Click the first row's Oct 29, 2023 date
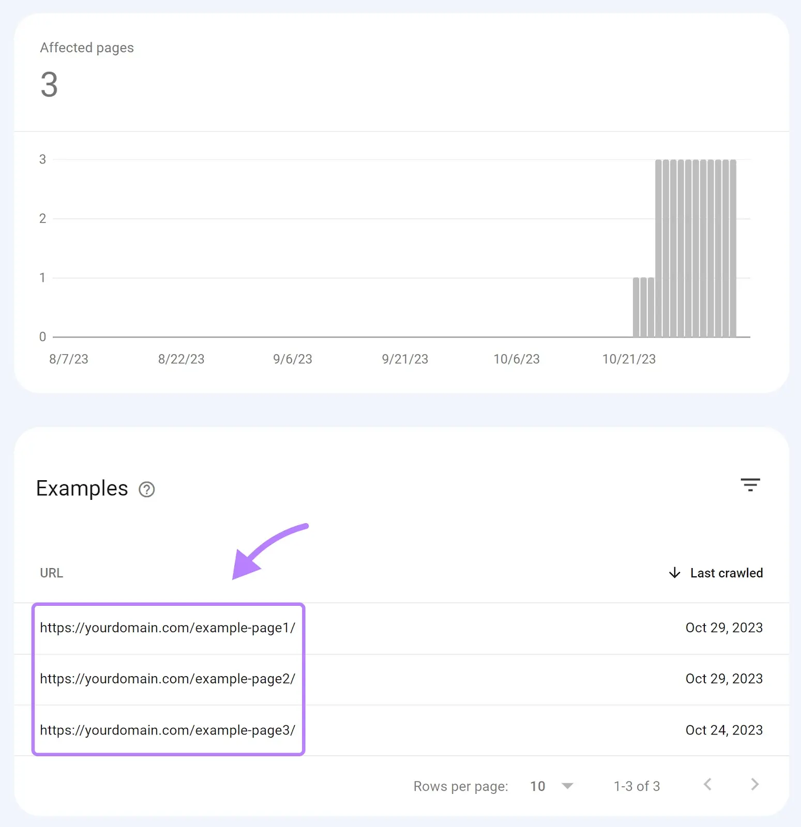The image size is (801, 827). (723, 627)
